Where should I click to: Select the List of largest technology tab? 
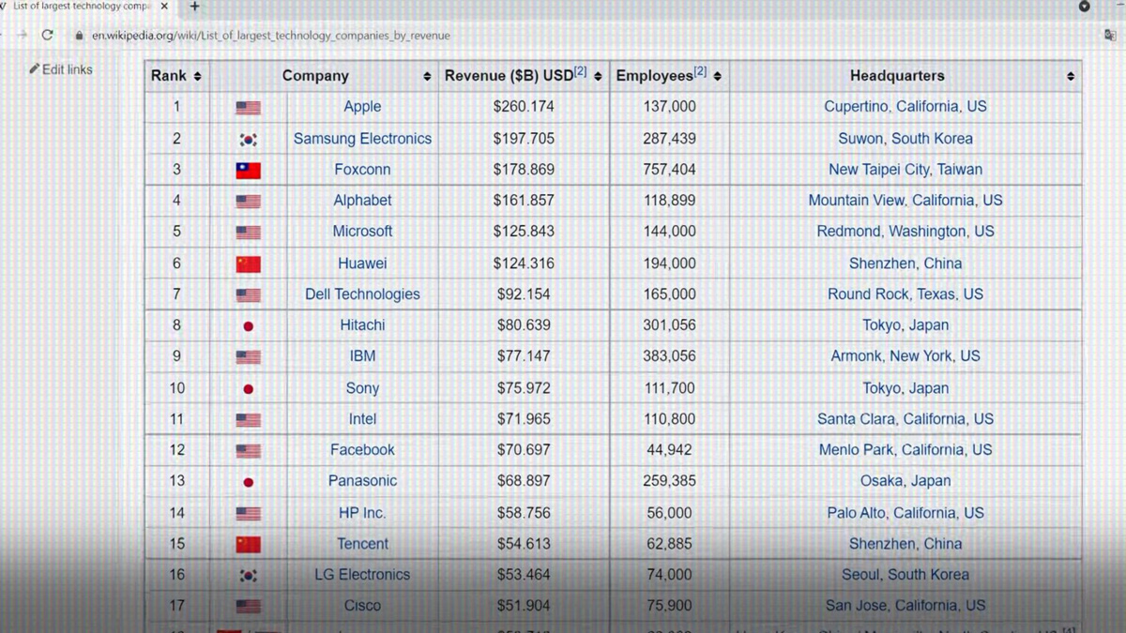(81, 7)
